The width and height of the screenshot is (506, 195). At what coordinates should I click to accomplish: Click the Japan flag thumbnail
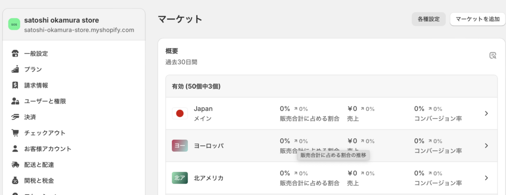click(180, 113)
